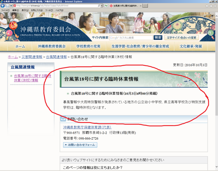Expand the address bar dropdown arrow

(102, 5)
